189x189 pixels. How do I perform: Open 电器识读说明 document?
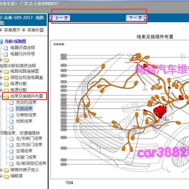(x=23, y=48)
